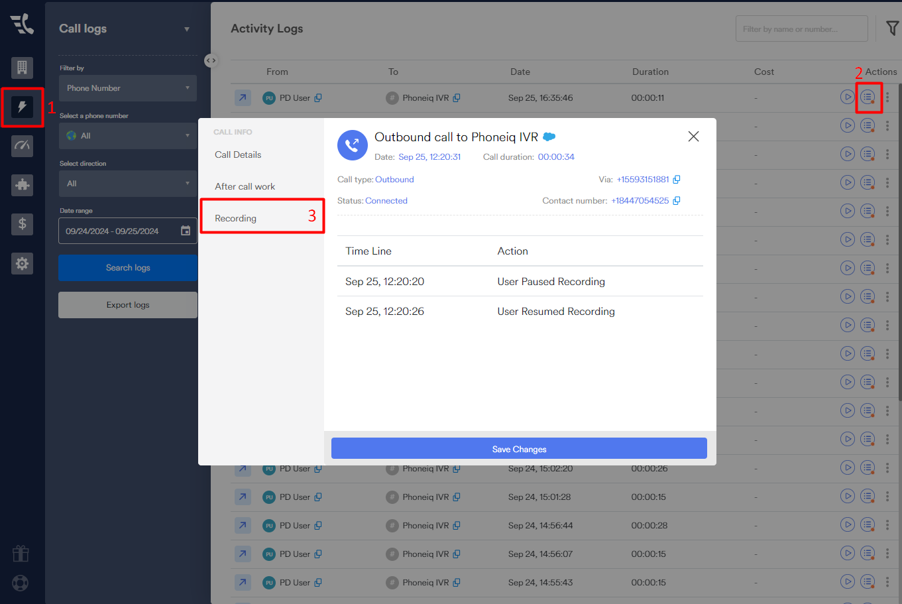Open the dollar sign billing icon

(x=22, y=224)
